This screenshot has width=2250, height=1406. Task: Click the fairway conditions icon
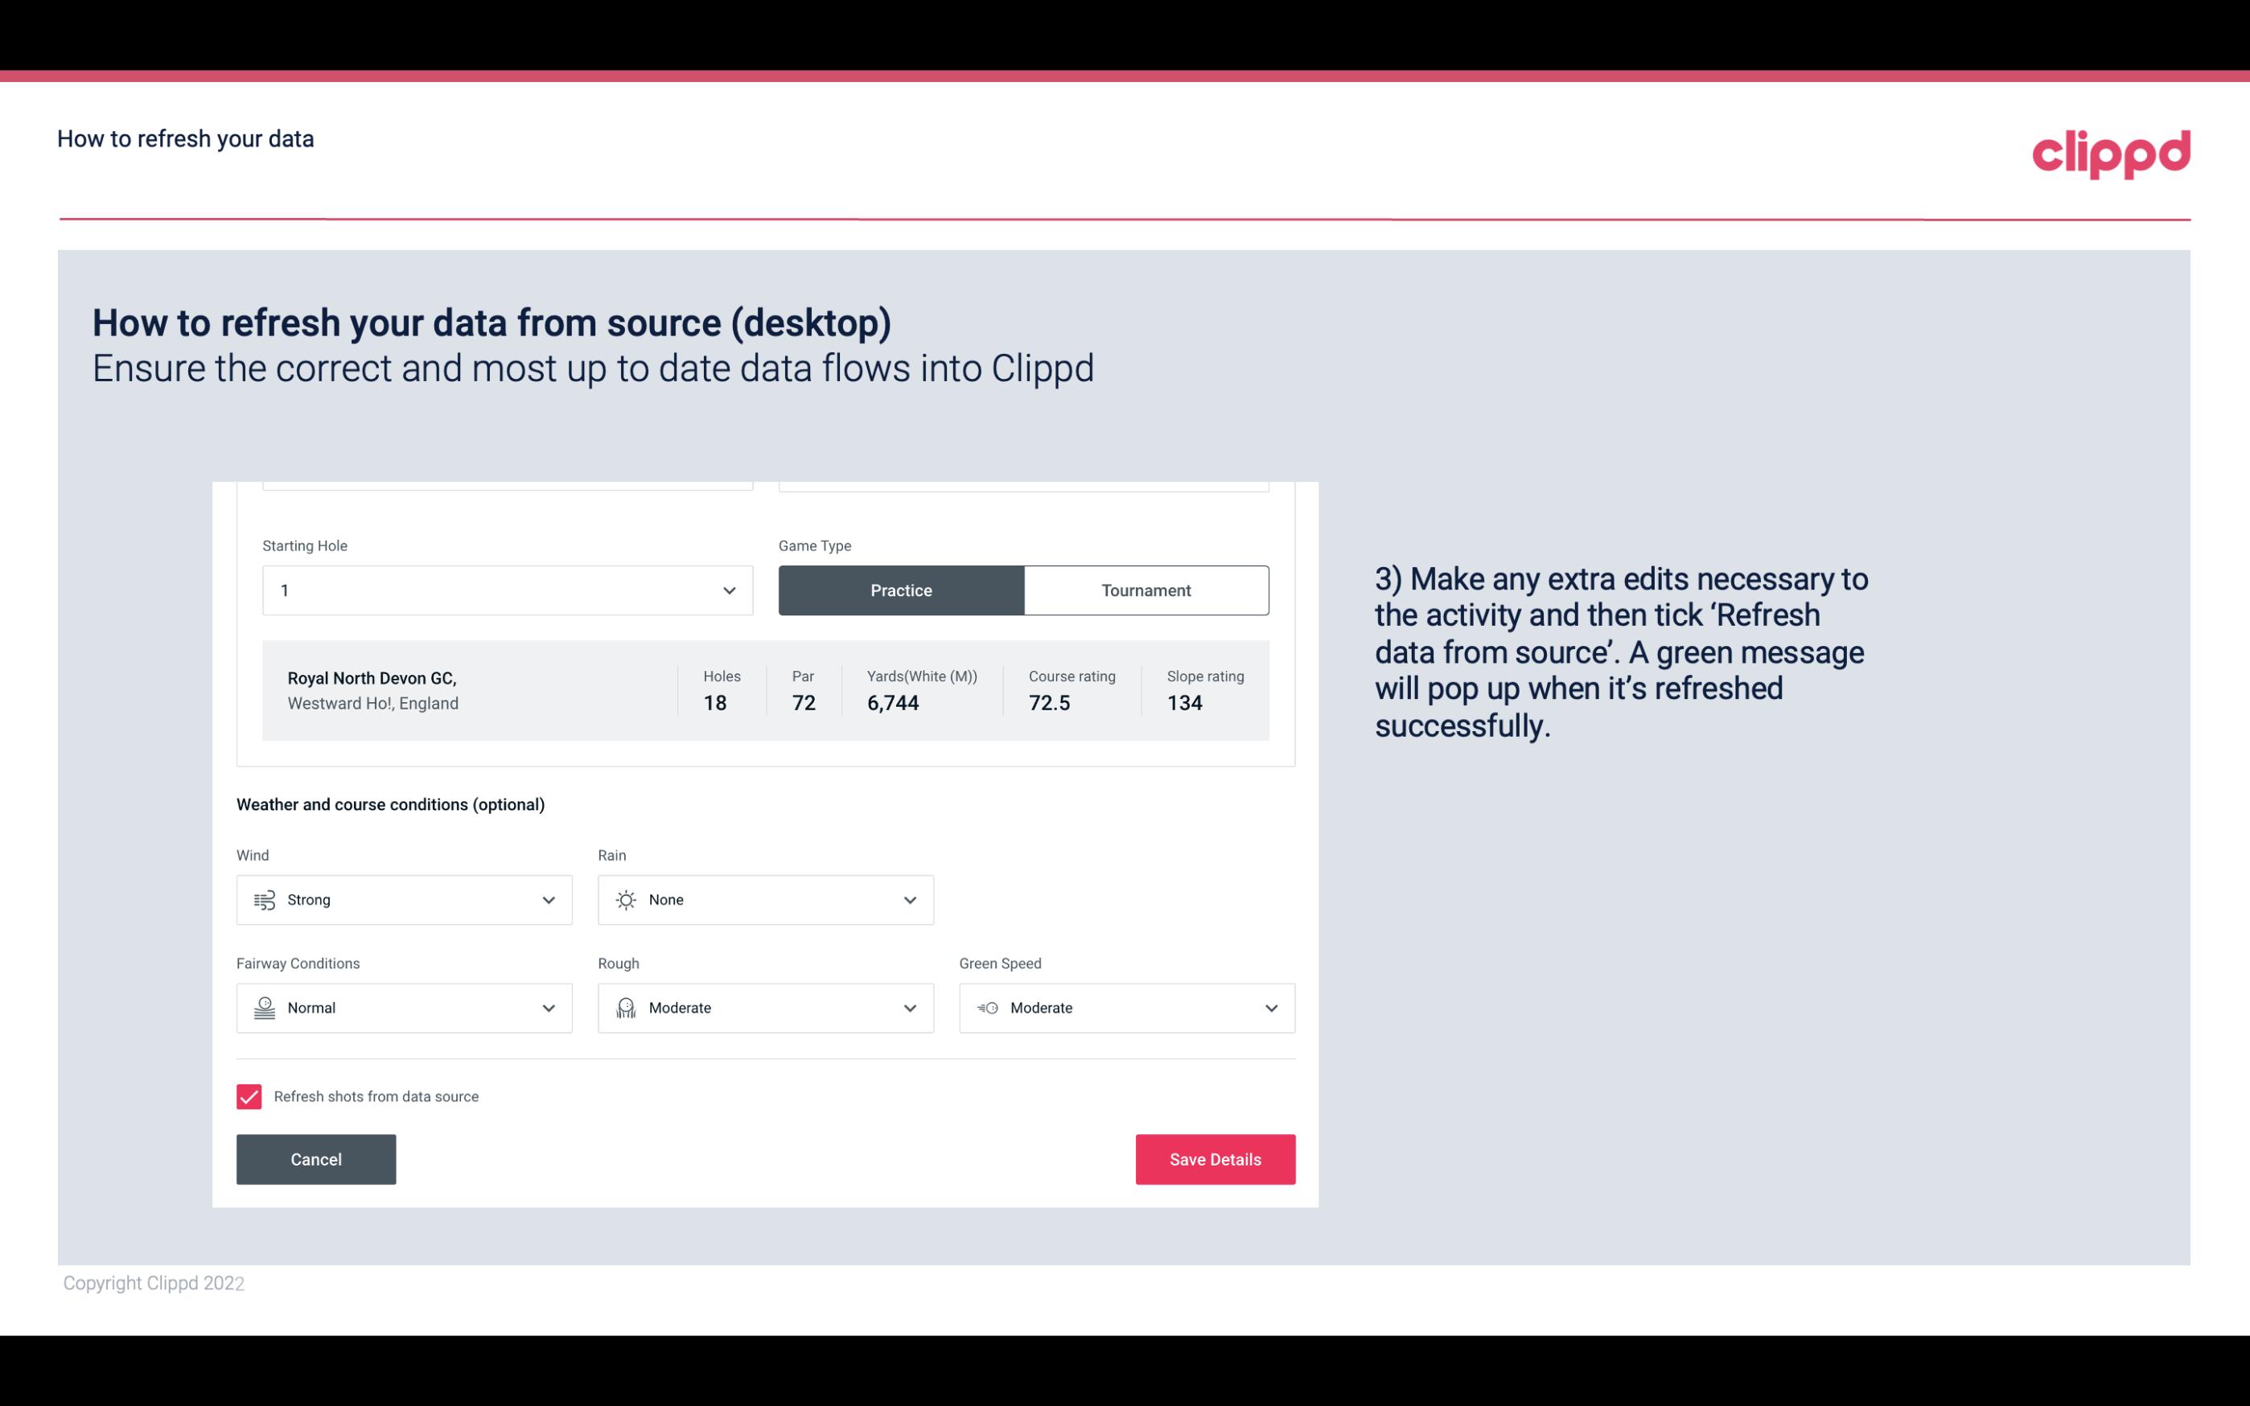[x=262, y=1008]
